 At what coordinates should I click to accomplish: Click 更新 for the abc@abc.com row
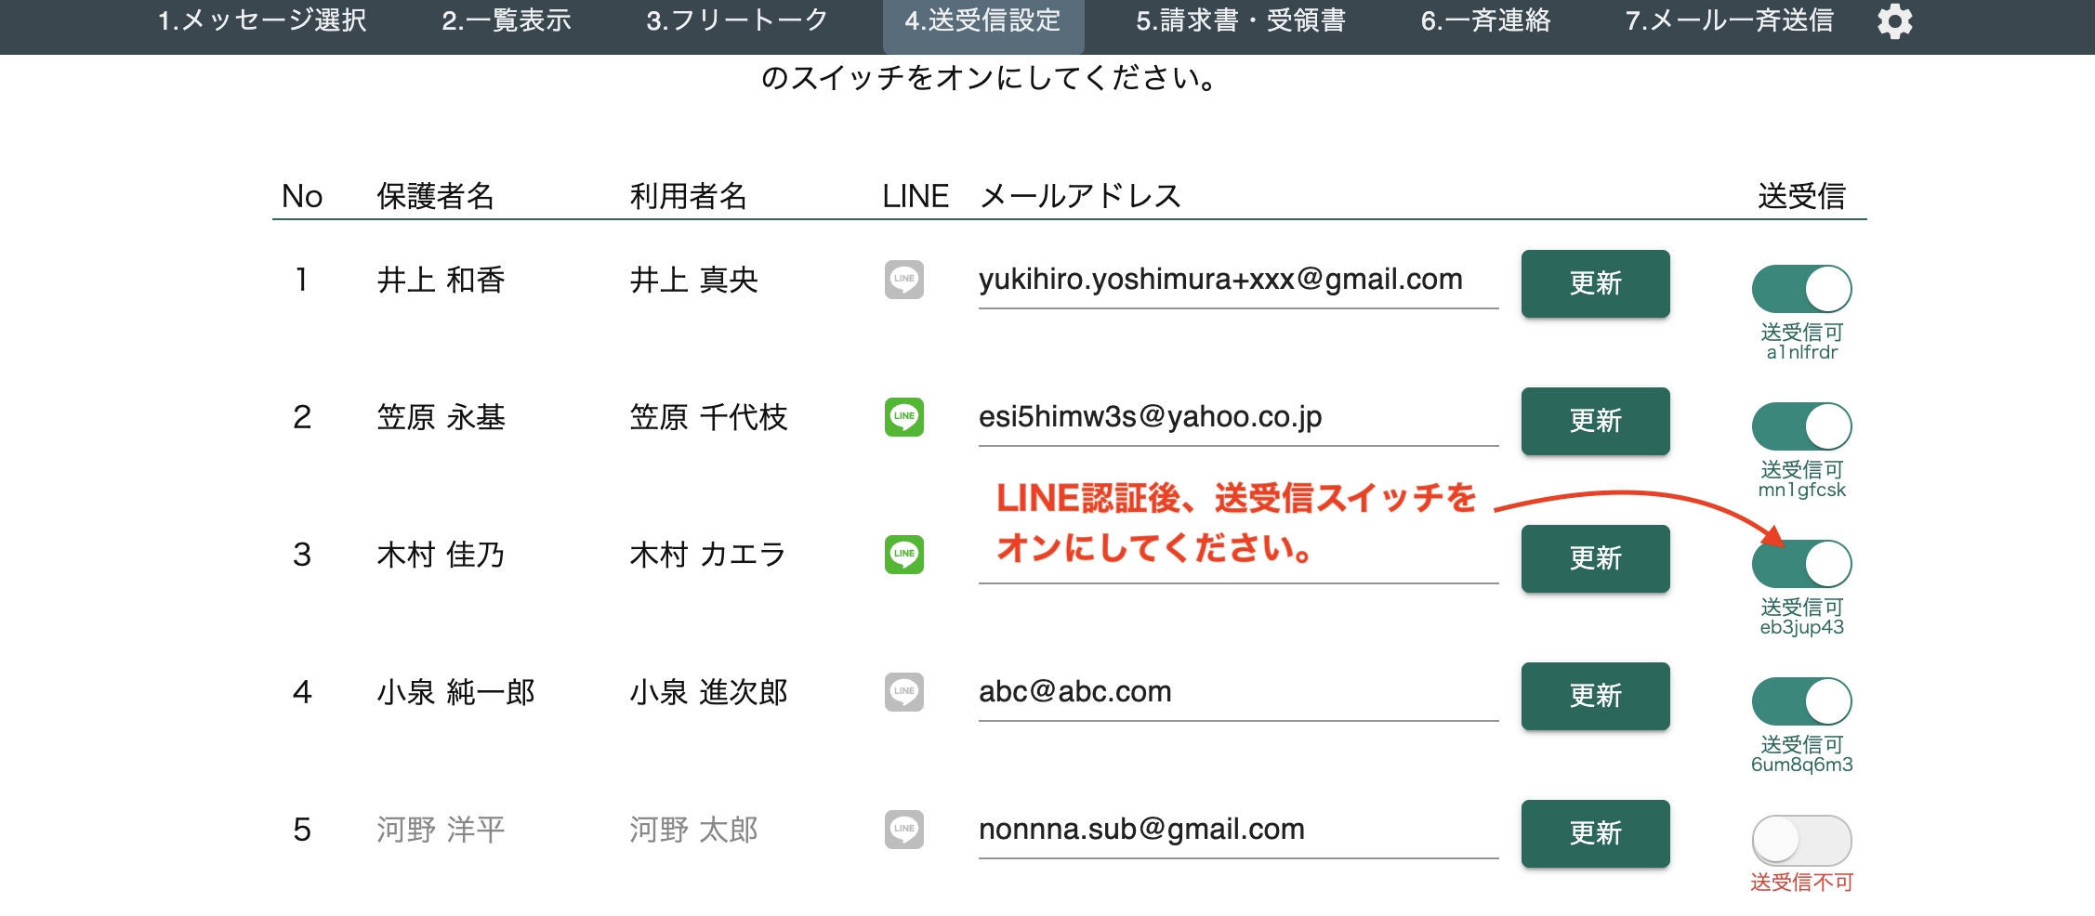[1595, 696]
